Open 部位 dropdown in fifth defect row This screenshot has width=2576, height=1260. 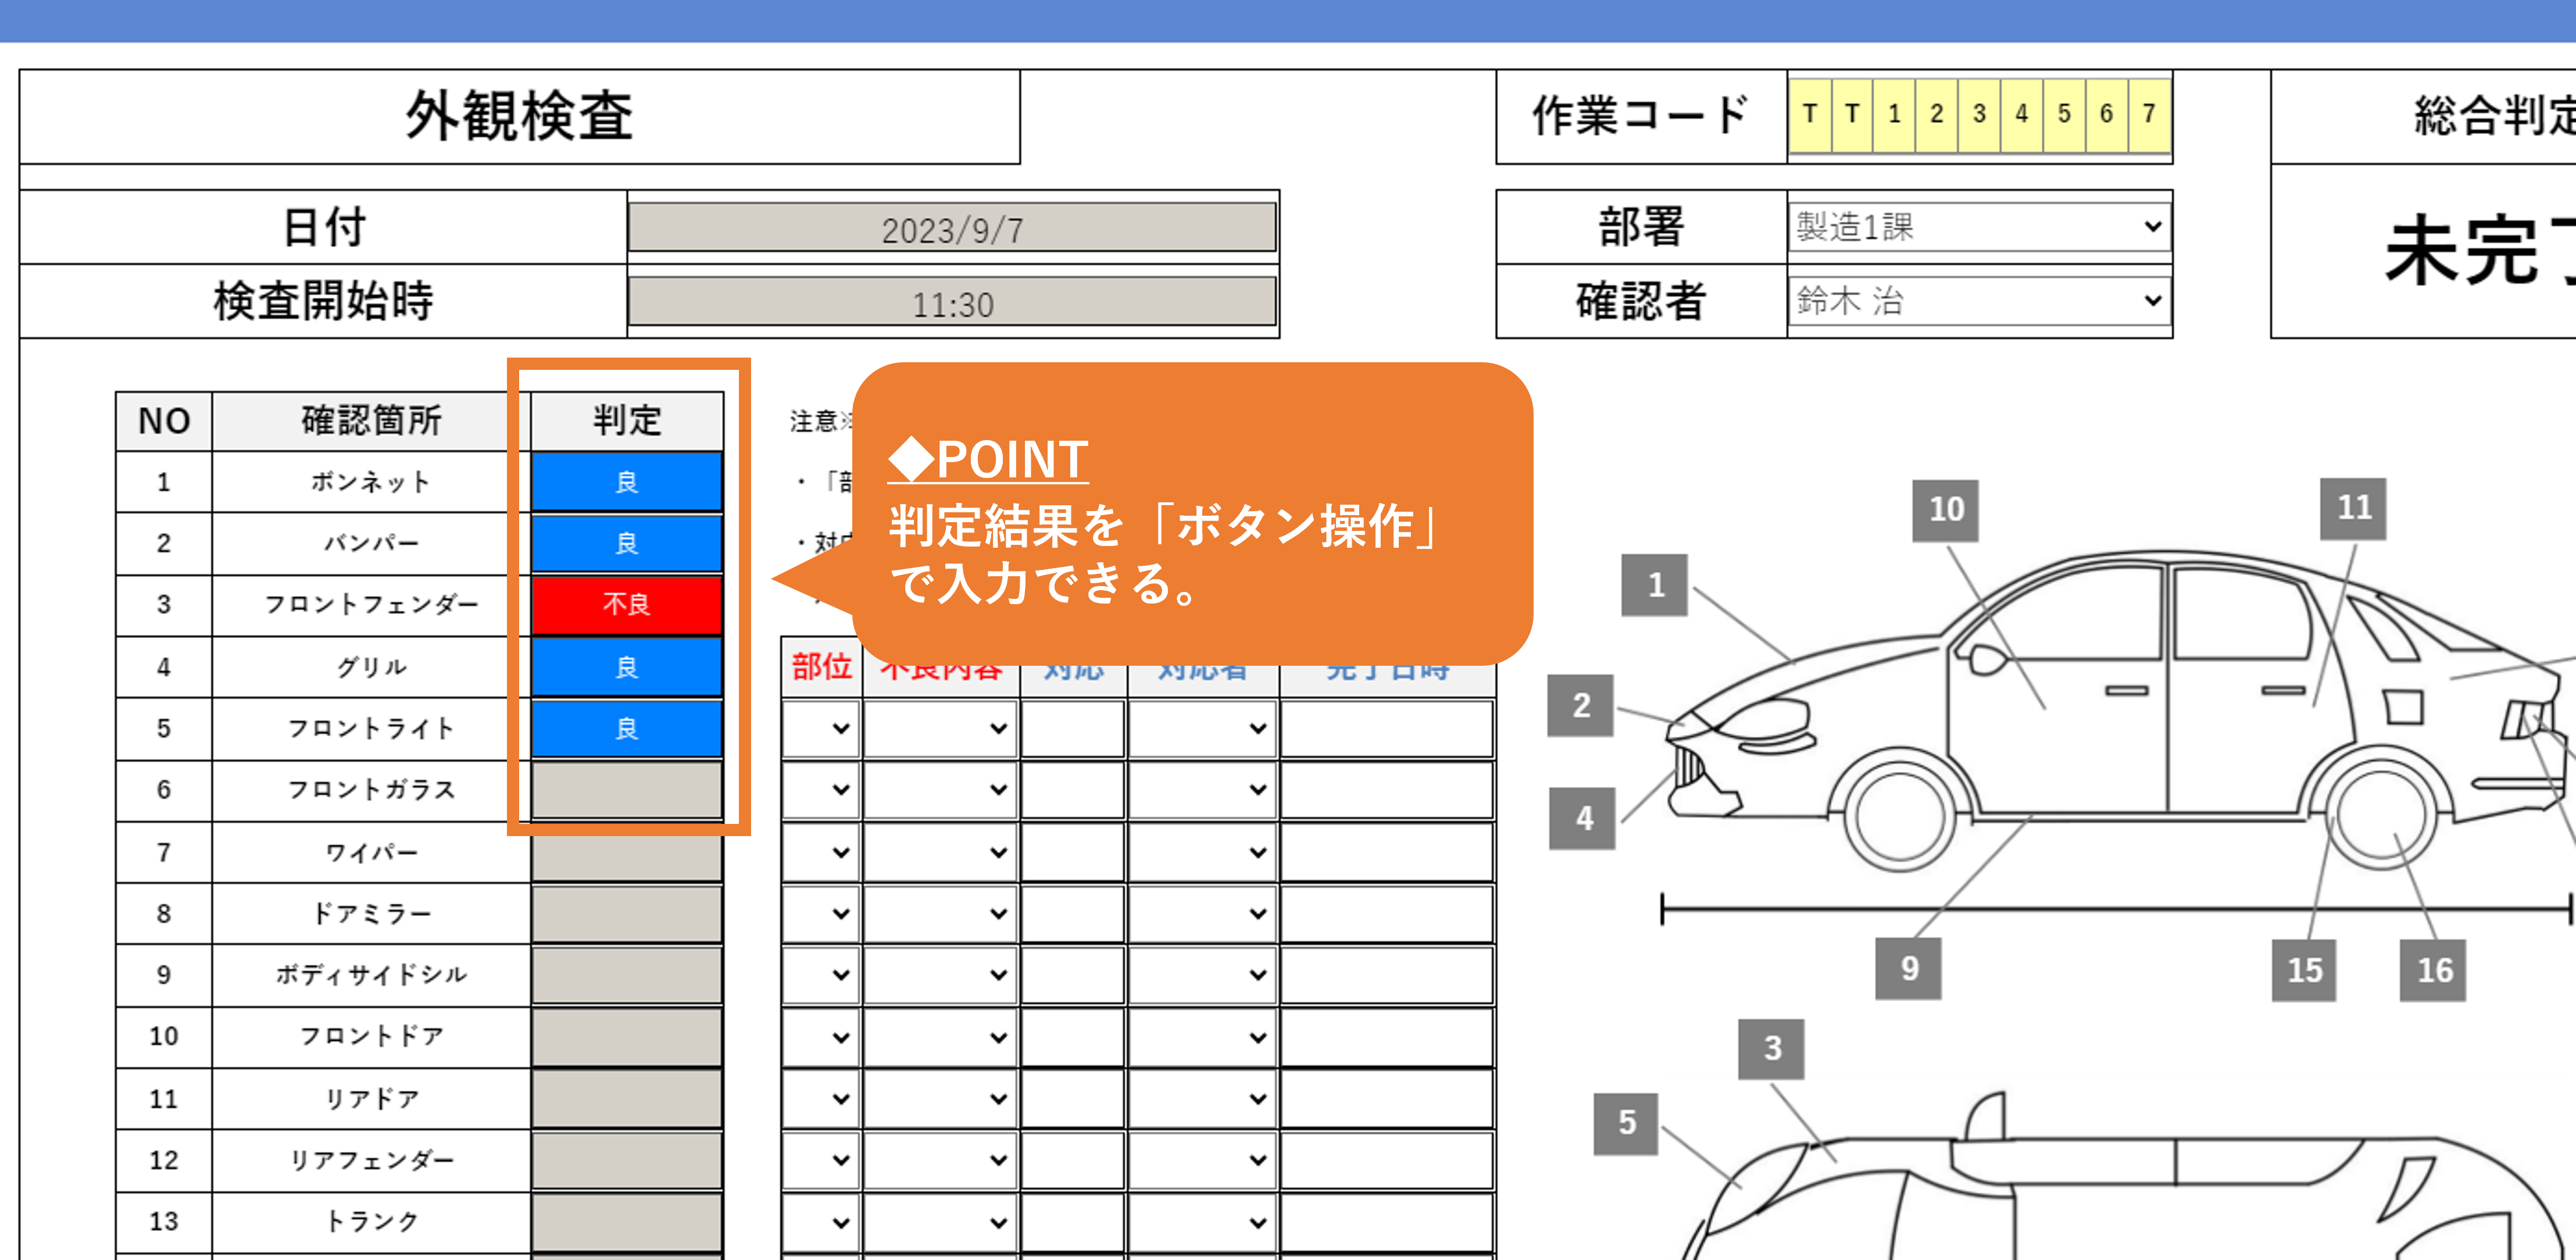tap(821, 975)
